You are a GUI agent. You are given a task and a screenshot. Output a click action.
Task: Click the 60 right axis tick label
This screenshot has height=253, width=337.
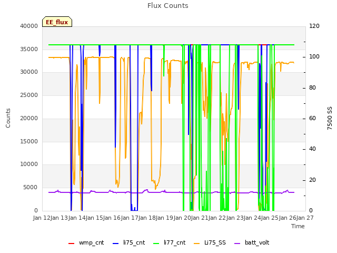pos(312,118)
